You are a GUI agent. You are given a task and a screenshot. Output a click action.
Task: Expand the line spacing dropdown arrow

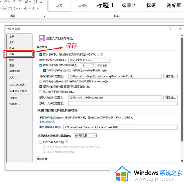tap(20, 8)
